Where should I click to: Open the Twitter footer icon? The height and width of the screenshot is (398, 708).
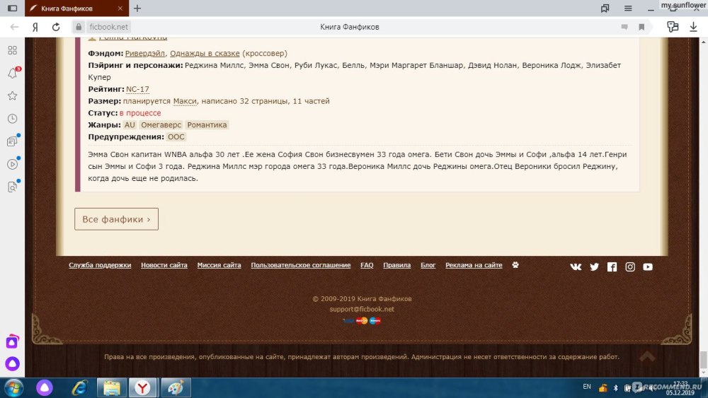(x=594, y=267)
